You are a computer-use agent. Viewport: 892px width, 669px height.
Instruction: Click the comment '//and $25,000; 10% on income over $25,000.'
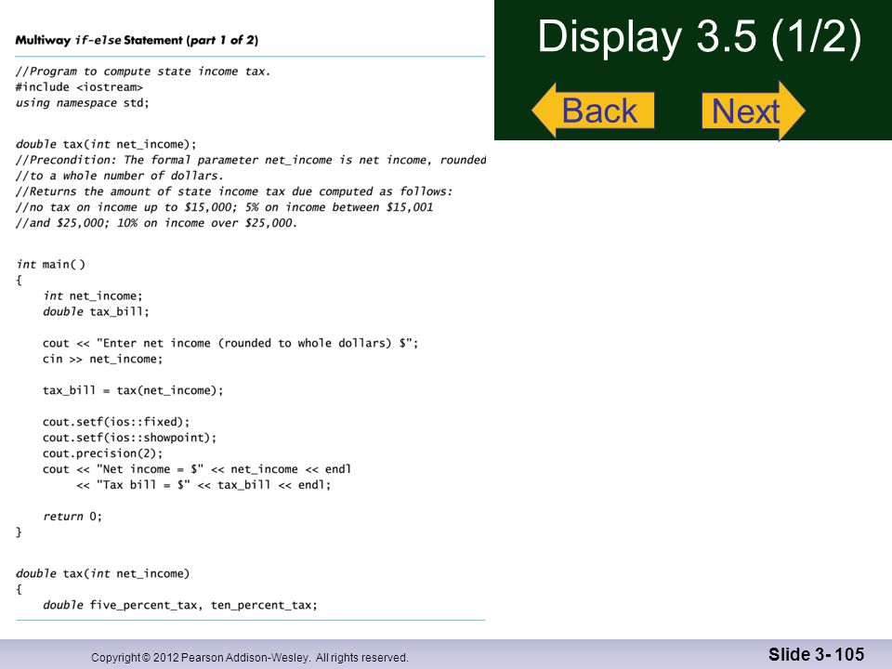coord(156,223)
